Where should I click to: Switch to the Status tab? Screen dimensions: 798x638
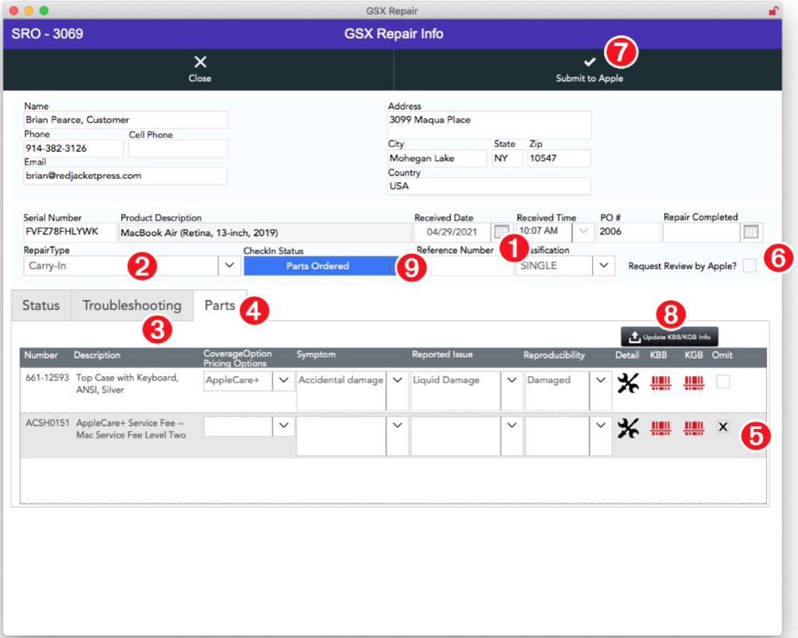[x=41, y=306]
